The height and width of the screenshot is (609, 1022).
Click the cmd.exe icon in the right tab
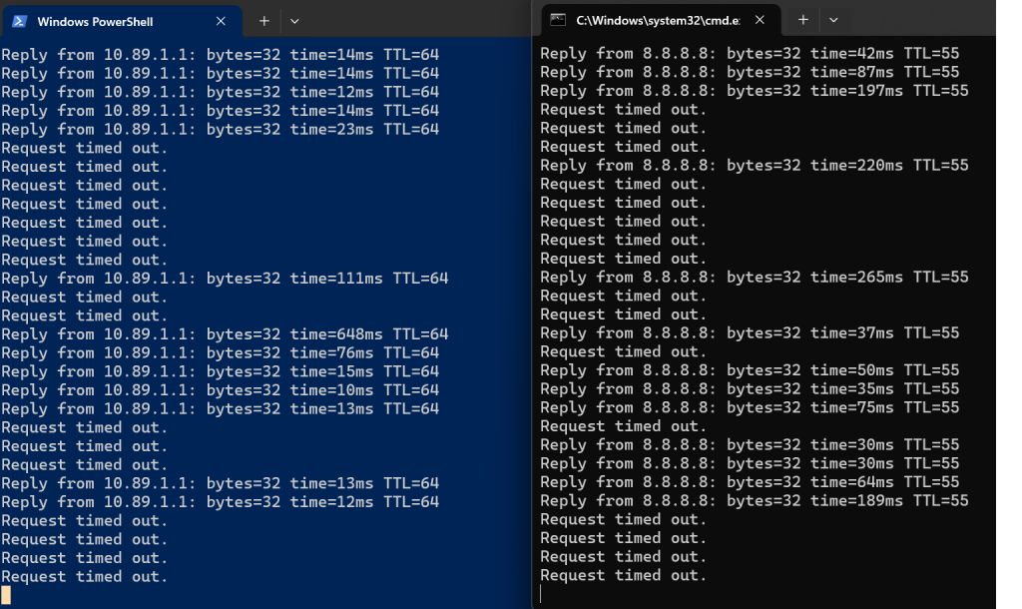pos(557,20)
